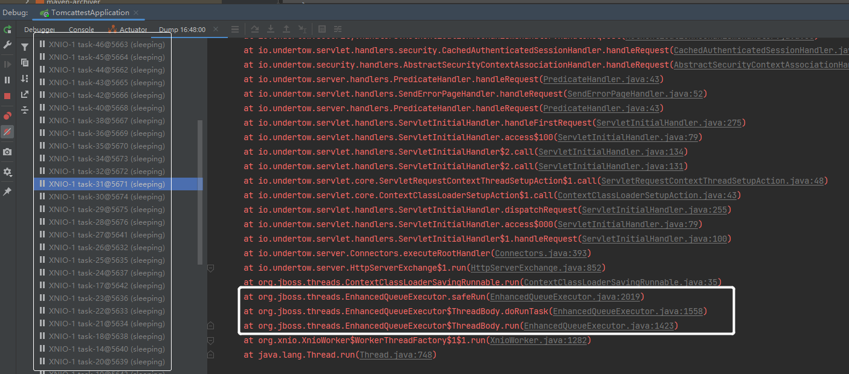
Task: Open the thread filter in the dump panel
Action: (x=25, y=47)
